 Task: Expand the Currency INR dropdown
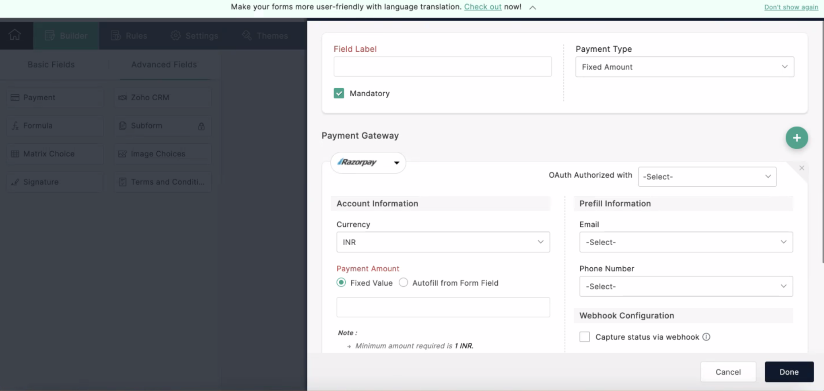pyautogui.click(x=443, y=242)
